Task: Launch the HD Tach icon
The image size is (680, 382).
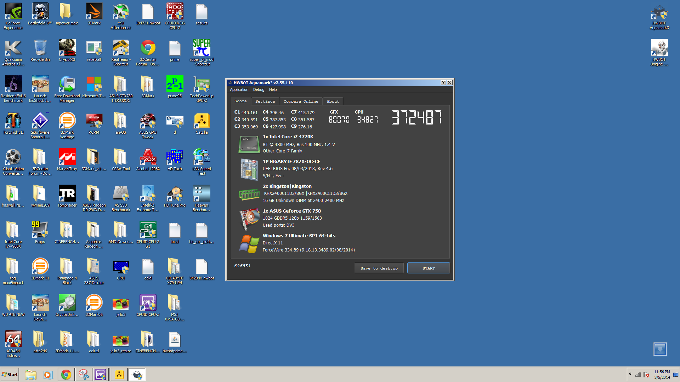Action: point(175,160)
